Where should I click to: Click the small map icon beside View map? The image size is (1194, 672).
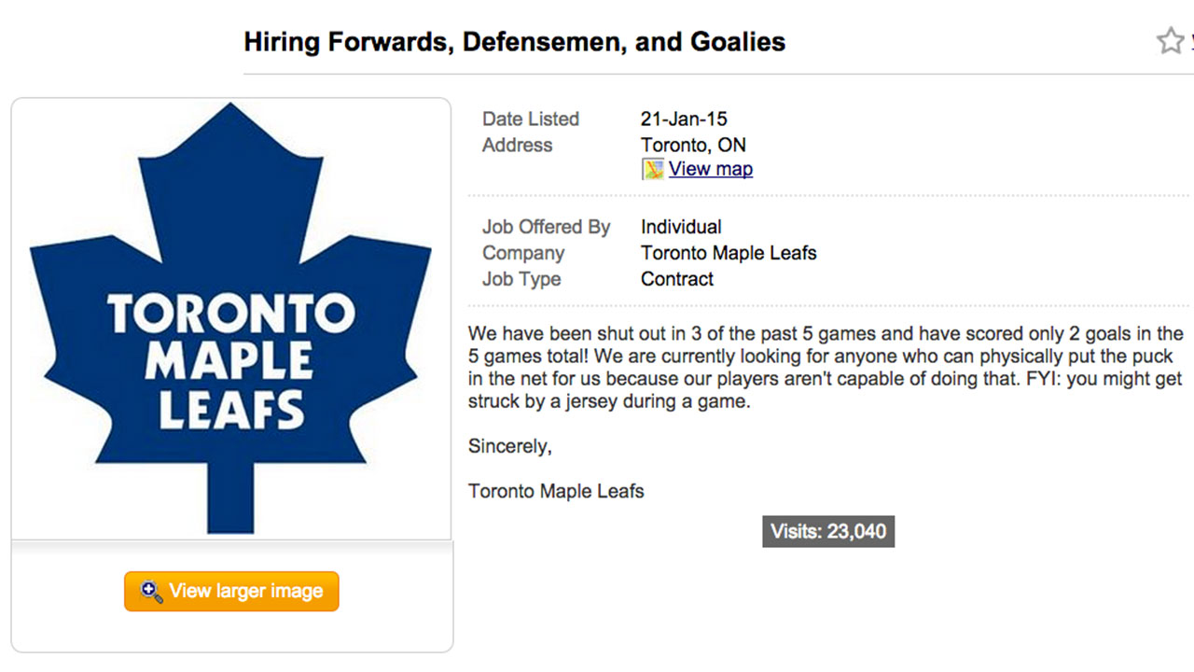pos(653,169)
